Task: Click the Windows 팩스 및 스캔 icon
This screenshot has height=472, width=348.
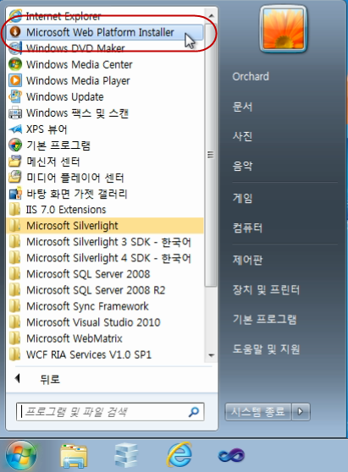Action: (x=15, y=113)
